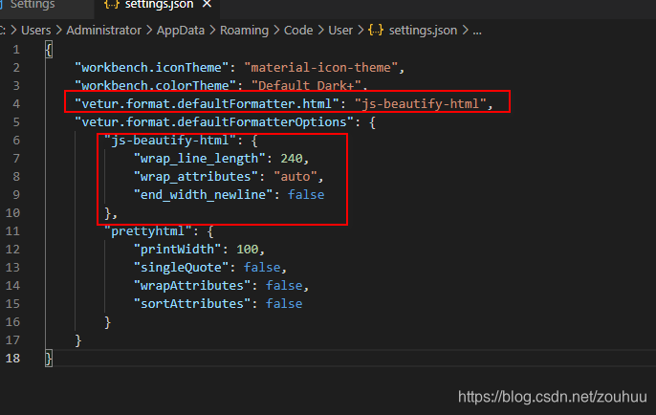Open Roaming in the breadcrumb

(245, 31)
